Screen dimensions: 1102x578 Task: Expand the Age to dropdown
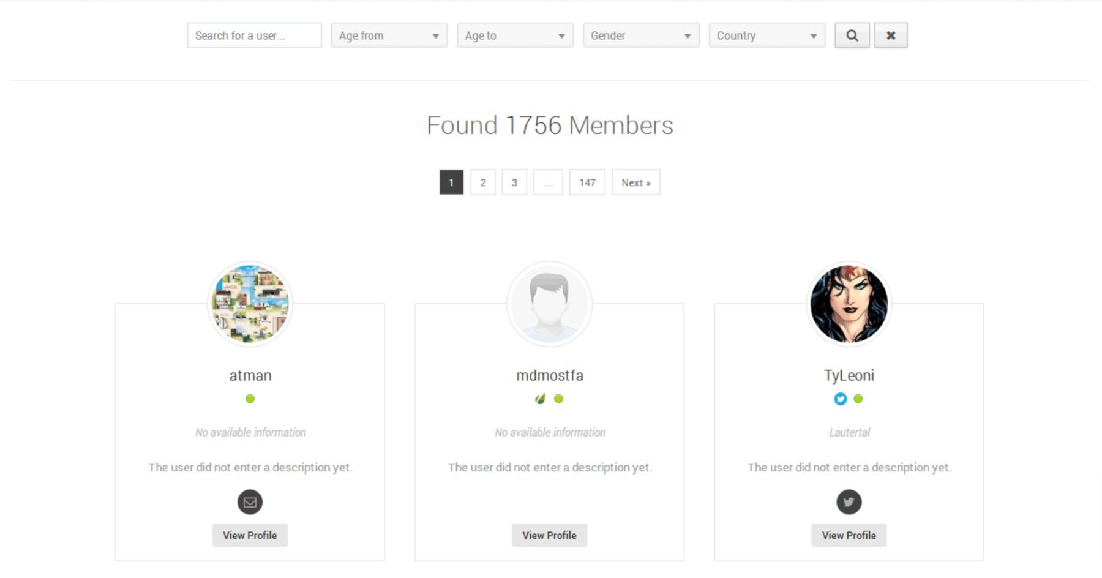point(515,35)
